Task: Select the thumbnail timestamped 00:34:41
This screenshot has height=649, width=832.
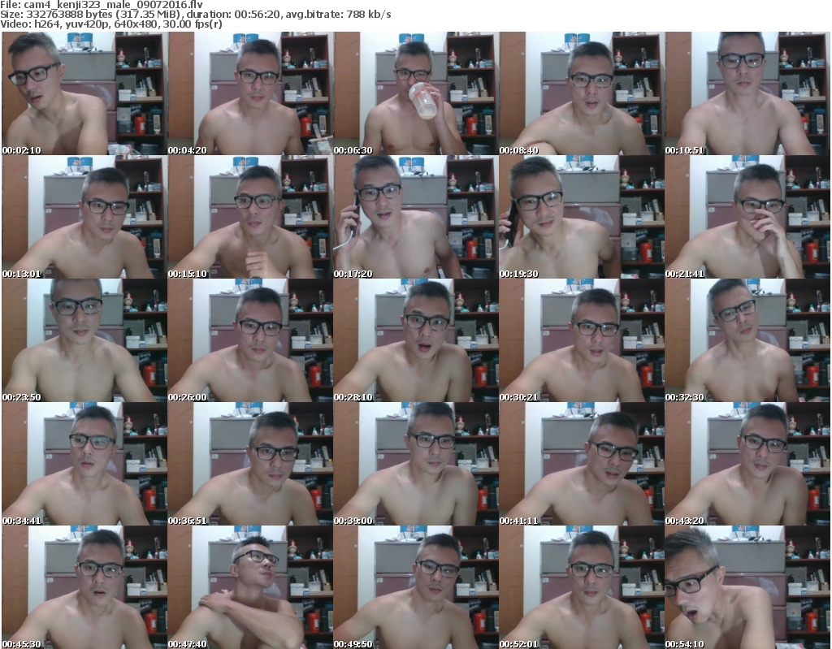Action: coord(84,464)
